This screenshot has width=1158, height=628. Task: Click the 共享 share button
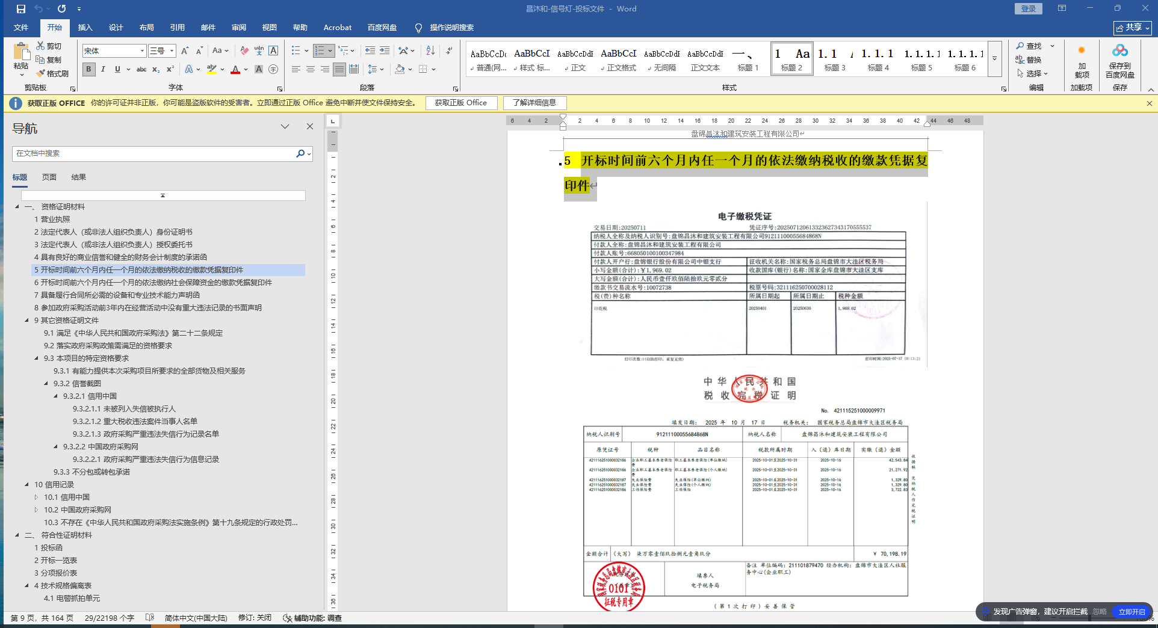click(1132, 28)
